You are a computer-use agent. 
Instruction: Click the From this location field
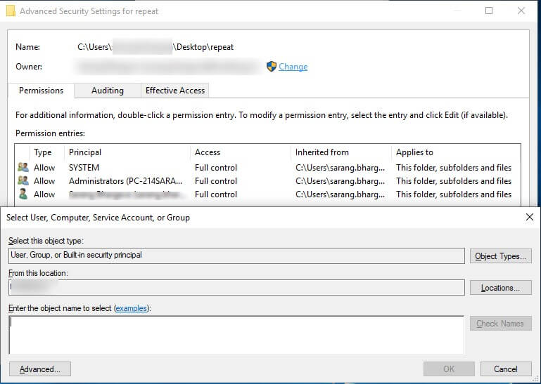(x=236, y=288)
